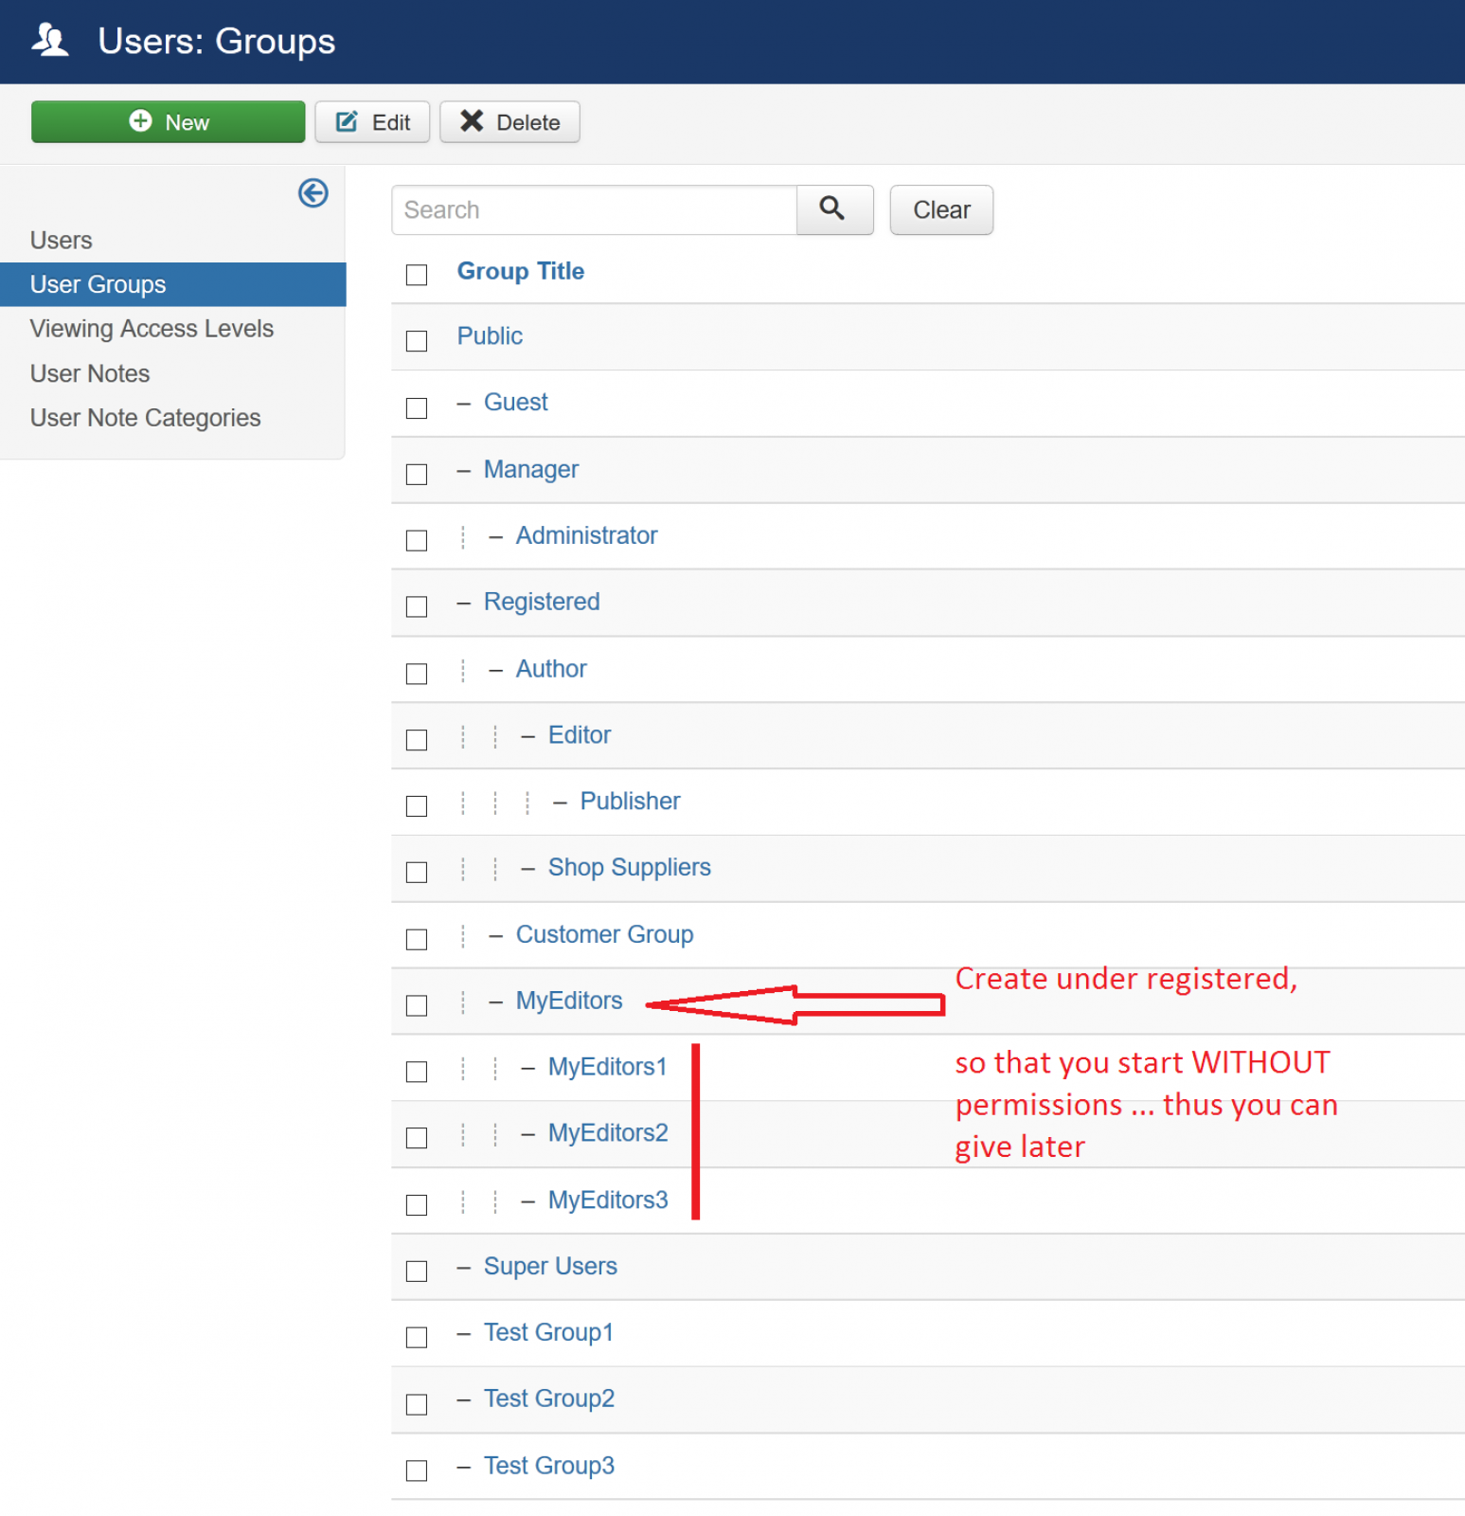This screenshot has height=1516, width=1465.
Task: Click the Edit toolbar button
Action: (x=372, y=122)
